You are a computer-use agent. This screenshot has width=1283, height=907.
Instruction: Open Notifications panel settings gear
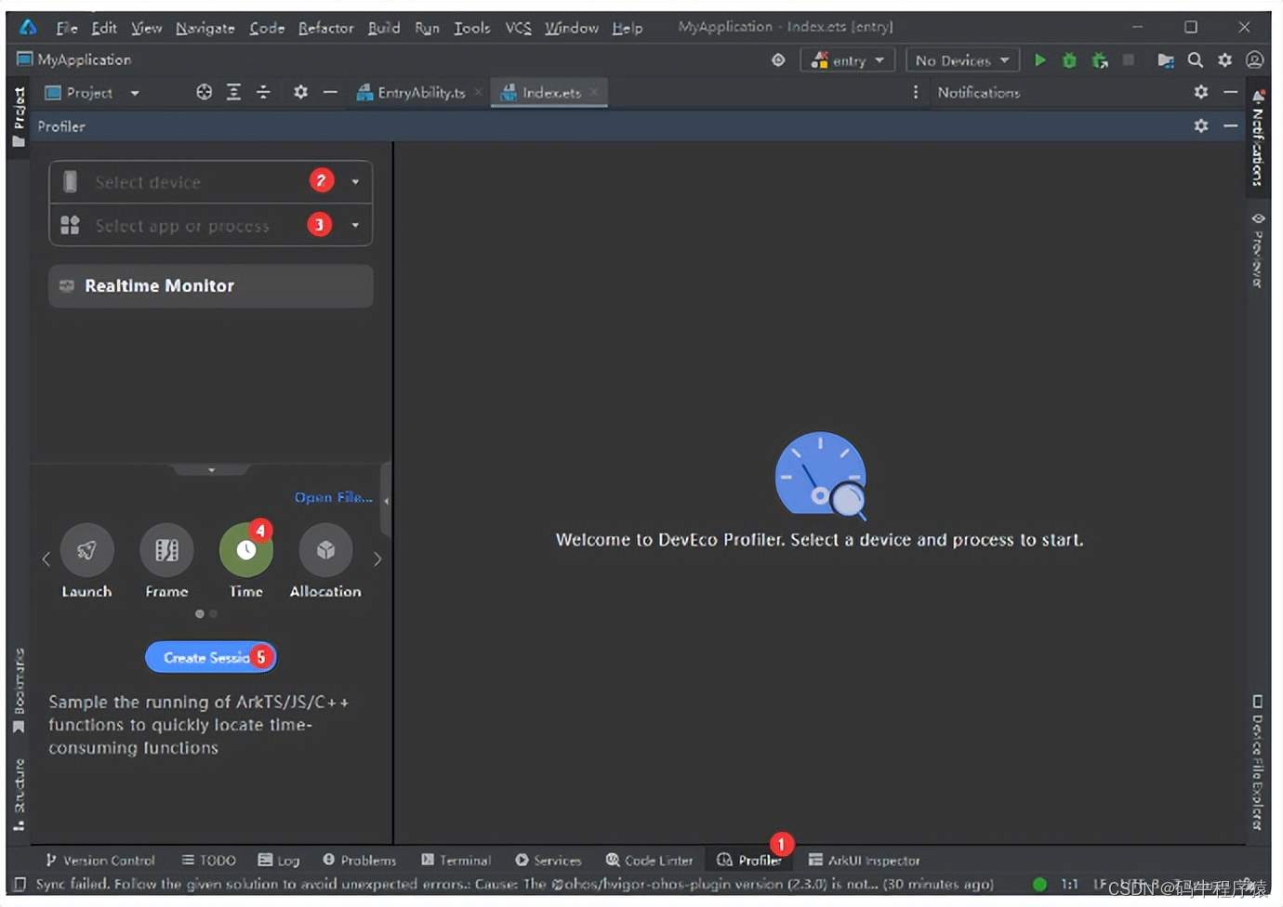tap(1201, 92)
